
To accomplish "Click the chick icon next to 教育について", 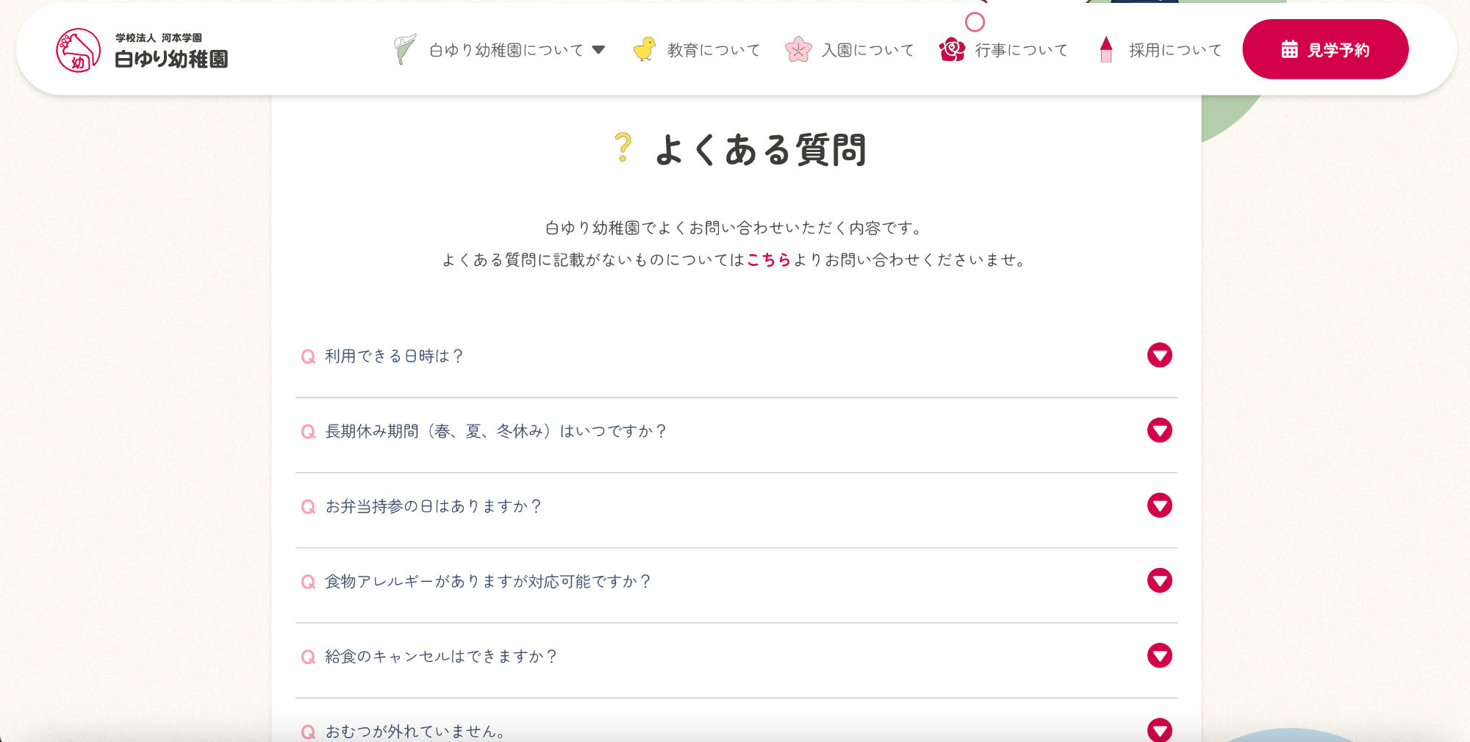I will point(645,48).
